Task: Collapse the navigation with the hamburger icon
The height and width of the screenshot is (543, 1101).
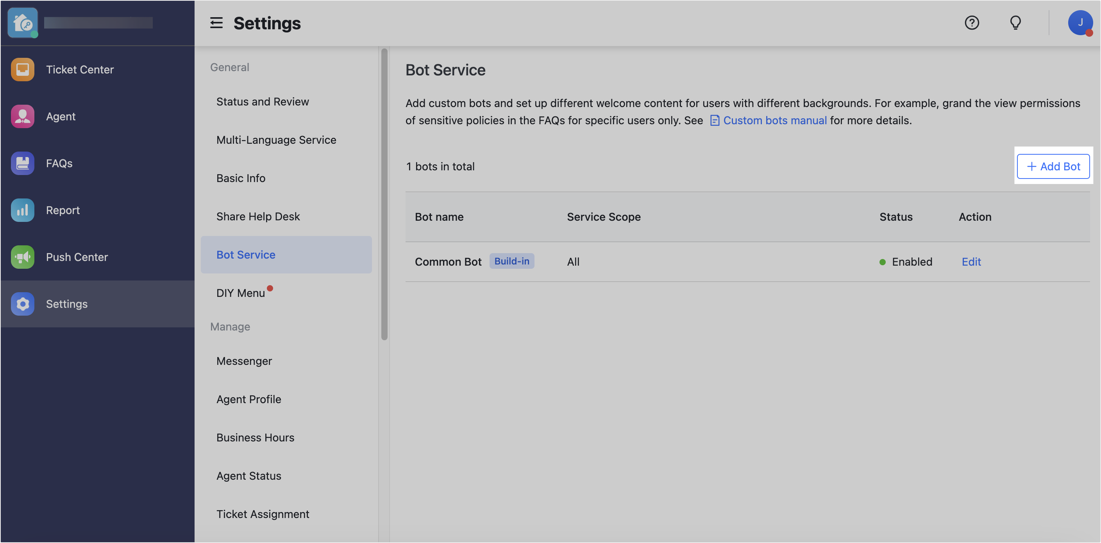Action: click(x=216, y=23)
